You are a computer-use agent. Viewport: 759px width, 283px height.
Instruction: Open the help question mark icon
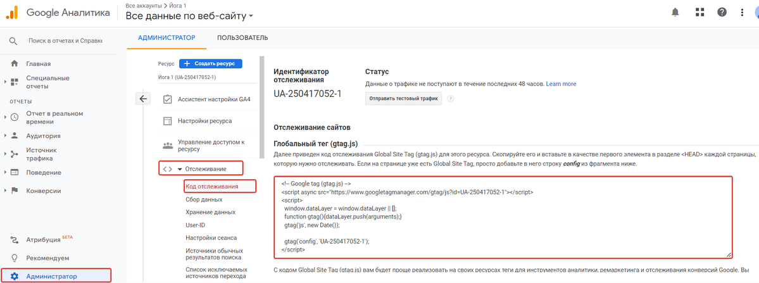click(x=722, y=13)
